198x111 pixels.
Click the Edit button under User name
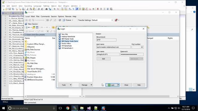click(104, 59)
